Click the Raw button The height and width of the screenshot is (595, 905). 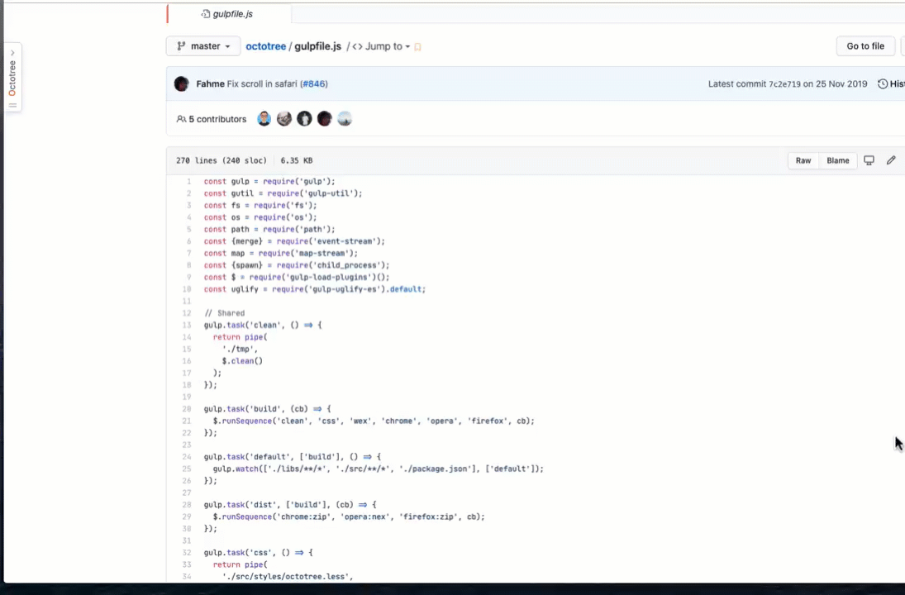click(x=803, y=160)
